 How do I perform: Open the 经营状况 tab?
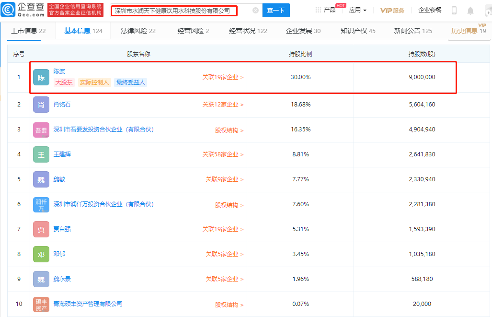[248, 31]
